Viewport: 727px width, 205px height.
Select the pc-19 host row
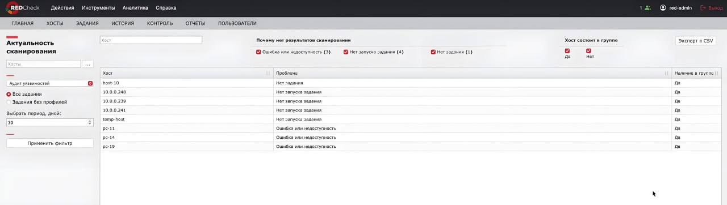411,146
